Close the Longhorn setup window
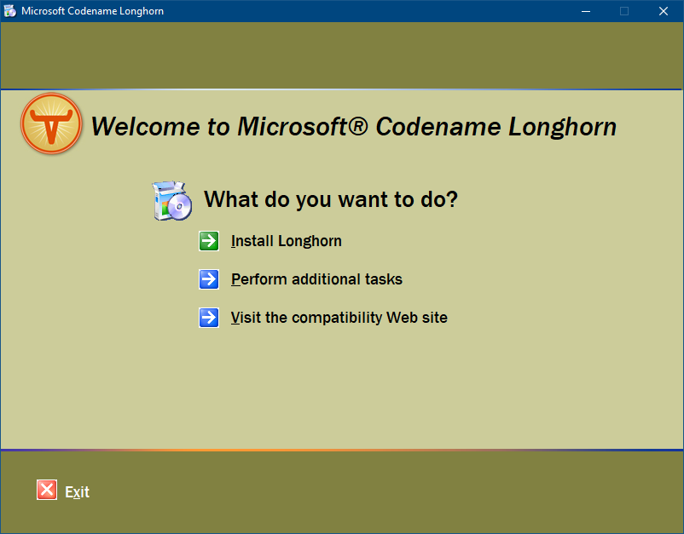684x534 pixels. [x=664, y=11]
